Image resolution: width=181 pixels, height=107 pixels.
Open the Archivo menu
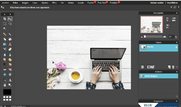point(5,3)
